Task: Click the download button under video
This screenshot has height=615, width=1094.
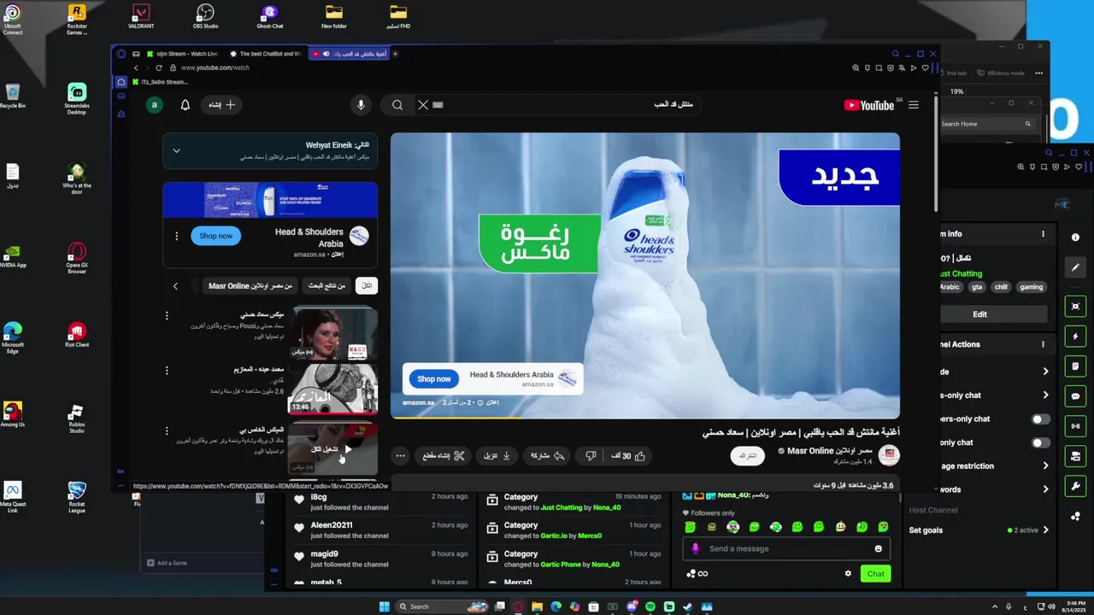Action: pos(497,456)
